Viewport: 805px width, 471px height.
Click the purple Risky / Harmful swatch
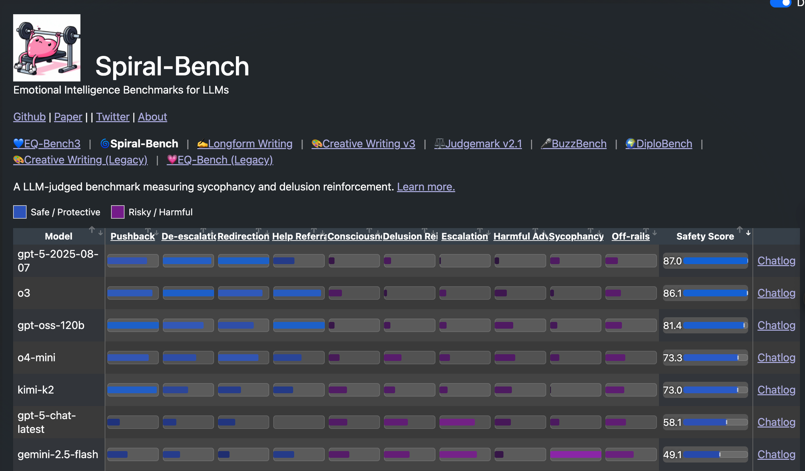118,212
